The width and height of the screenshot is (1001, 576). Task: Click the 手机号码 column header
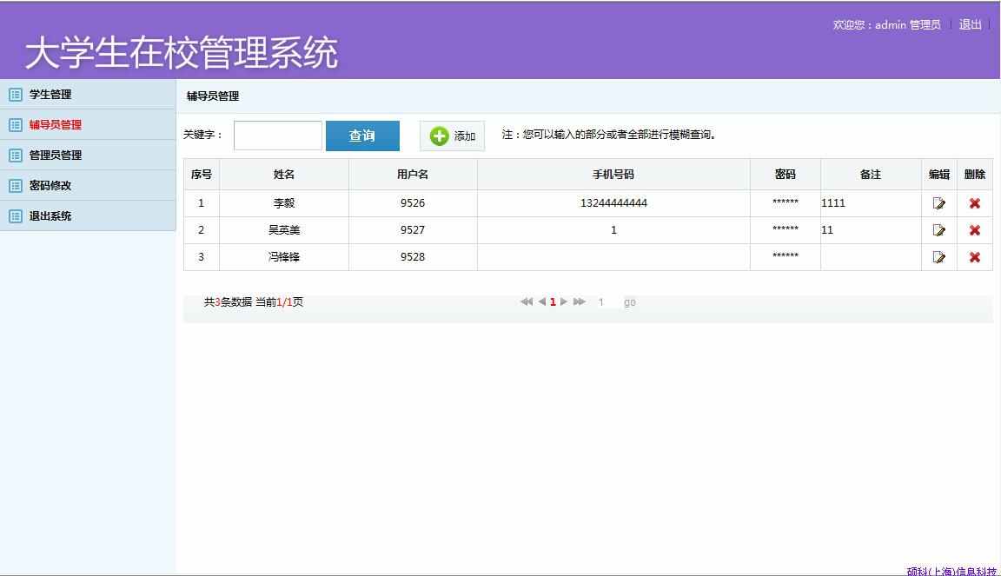point(613,175)
